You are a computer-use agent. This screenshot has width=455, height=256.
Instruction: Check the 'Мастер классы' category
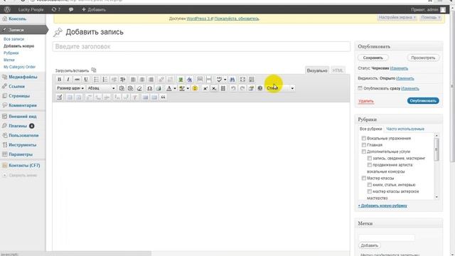(363, 178)
